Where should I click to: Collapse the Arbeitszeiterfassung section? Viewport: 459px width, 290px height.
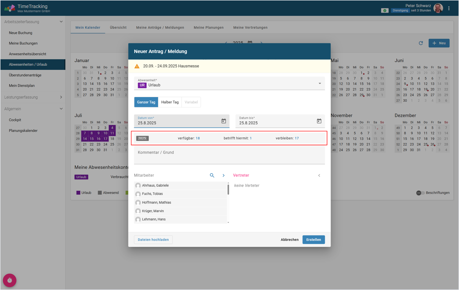point(61,22)
